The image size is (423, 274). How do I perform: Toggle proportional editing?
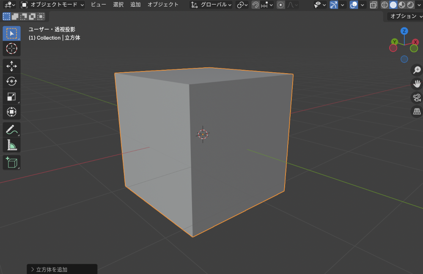pyautogui.click(x=281, y=5)
